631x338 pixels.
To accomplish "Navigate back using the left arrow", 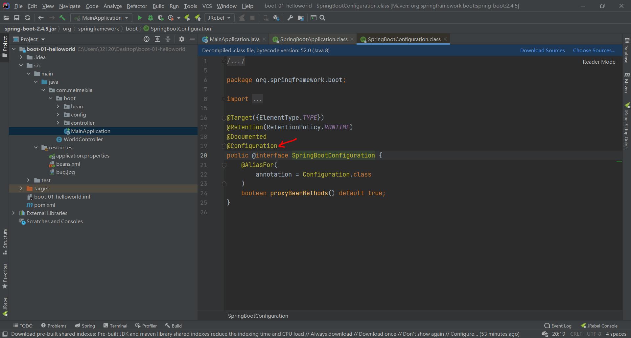I will (41, 18).
